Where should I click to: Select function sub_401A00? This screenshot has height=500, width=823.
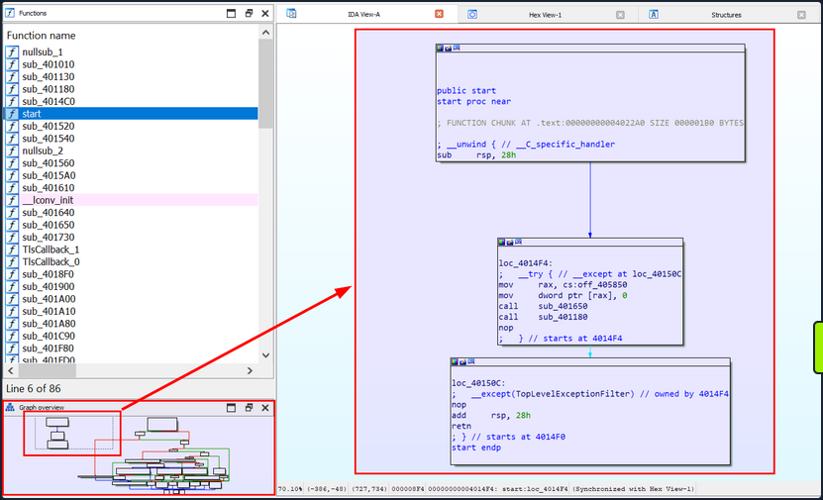click(131, 299)
